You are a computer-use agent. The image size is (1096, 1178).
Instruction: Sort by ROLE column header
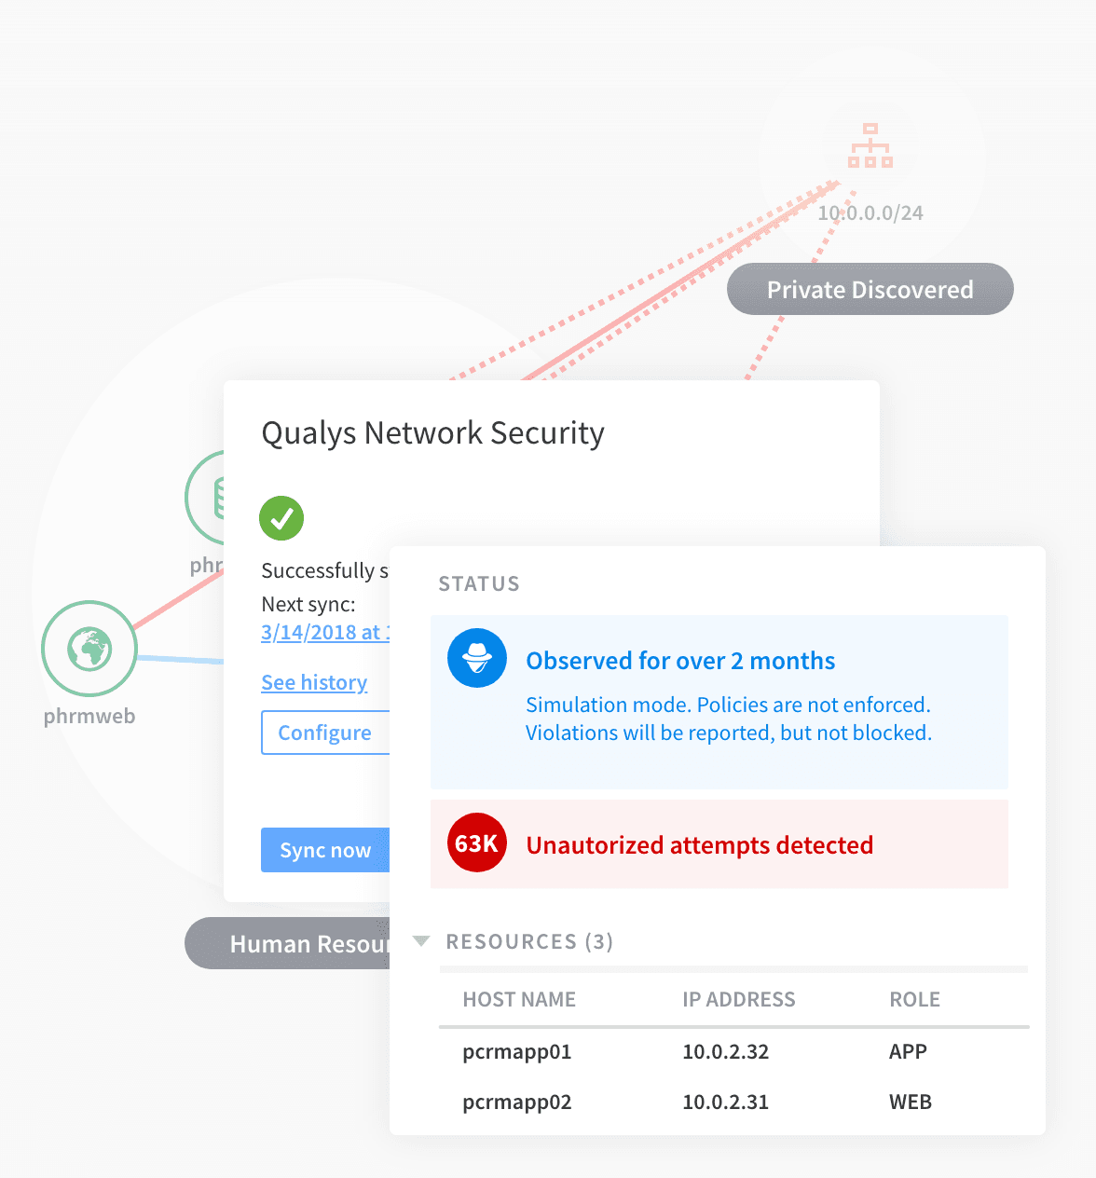[914, 999]
